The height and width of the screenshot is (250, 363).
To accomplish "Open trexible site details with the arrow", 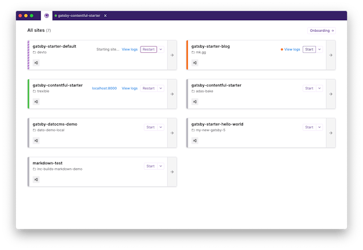I will coord(172,94).
